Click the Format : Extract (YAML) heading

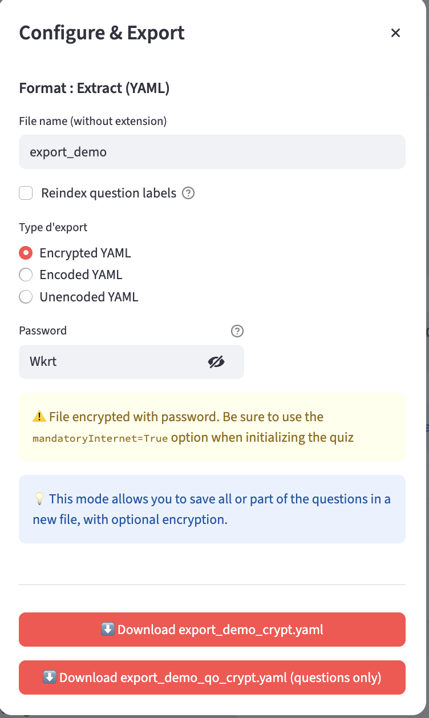(x=95, y=88)
